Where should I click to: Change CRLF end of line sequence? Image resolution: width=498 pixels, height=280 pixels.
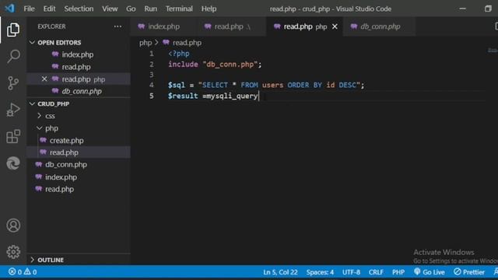tap(376, 272)
